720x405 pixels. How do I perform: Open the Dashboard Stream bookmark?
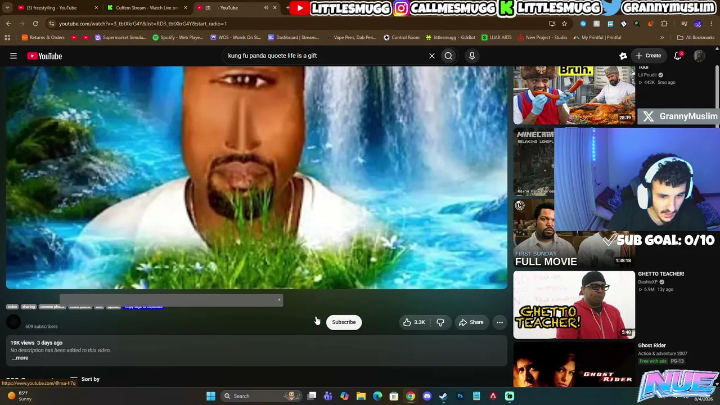click(294, 38)
